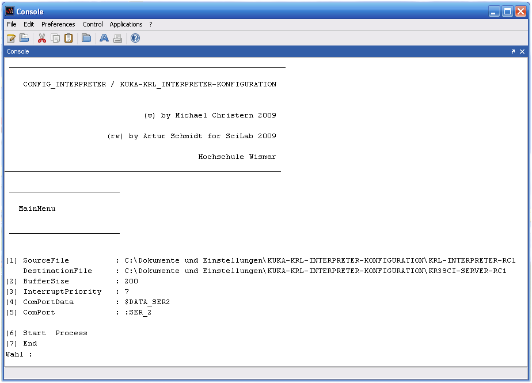This screenshot has height=383, width=532.
Task: Paste clipboard contents via the paste icon
Action: click(x=69, y=38)
